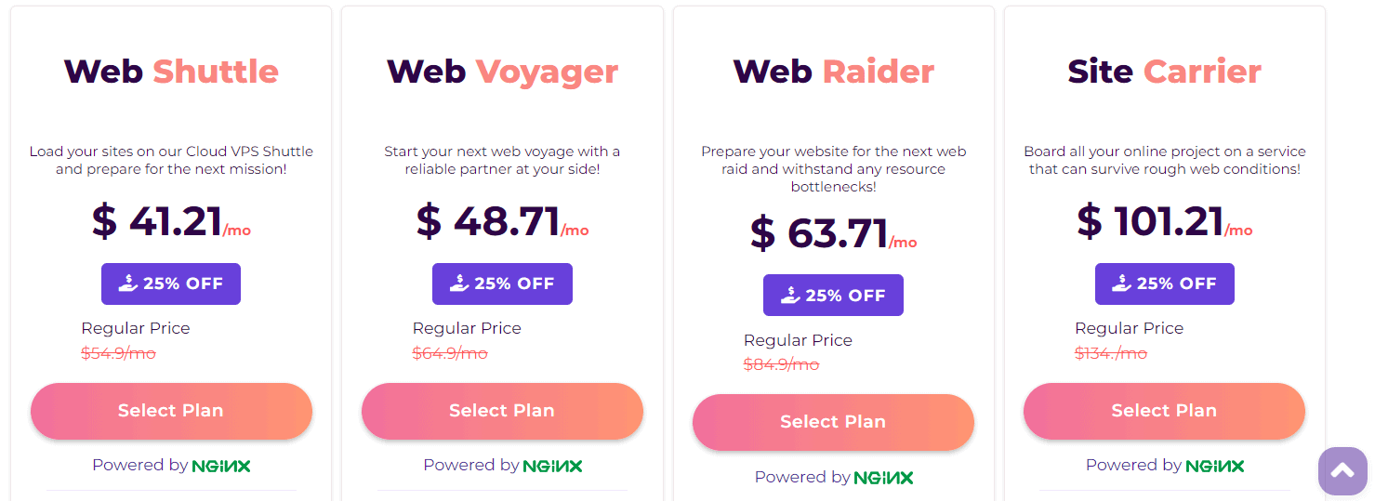1375x501 pixels.
Task: Click the $101.21/mo Site Carrier price
Action: [x=1164, y=222]
